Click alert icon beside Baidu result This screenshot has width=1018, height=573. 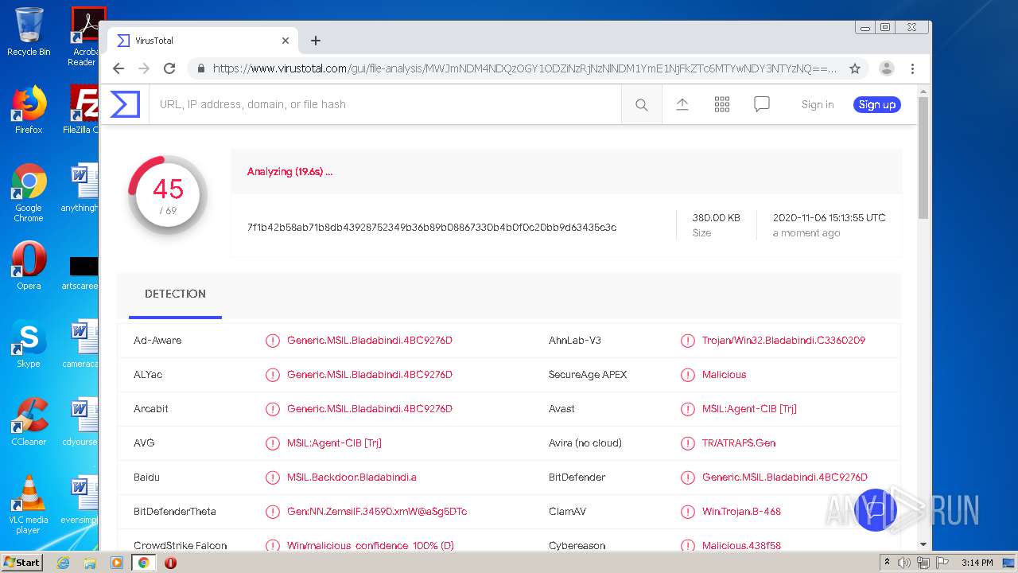(x=273, y=477)
